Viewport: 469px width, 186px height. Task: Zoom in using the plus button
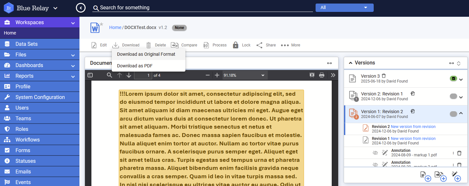217,75
